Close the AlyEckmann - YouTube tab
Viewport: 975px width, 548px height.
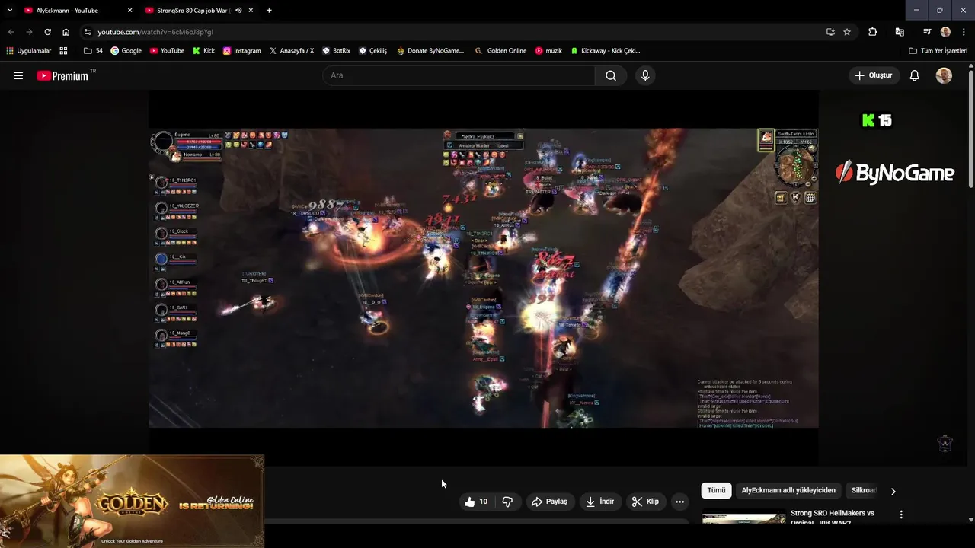[x=129, y=11]
